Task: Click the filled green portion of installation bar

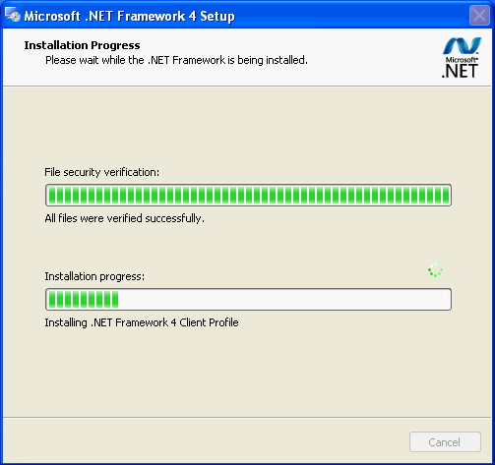Action: pyautogui.click(x=84, y=299)
